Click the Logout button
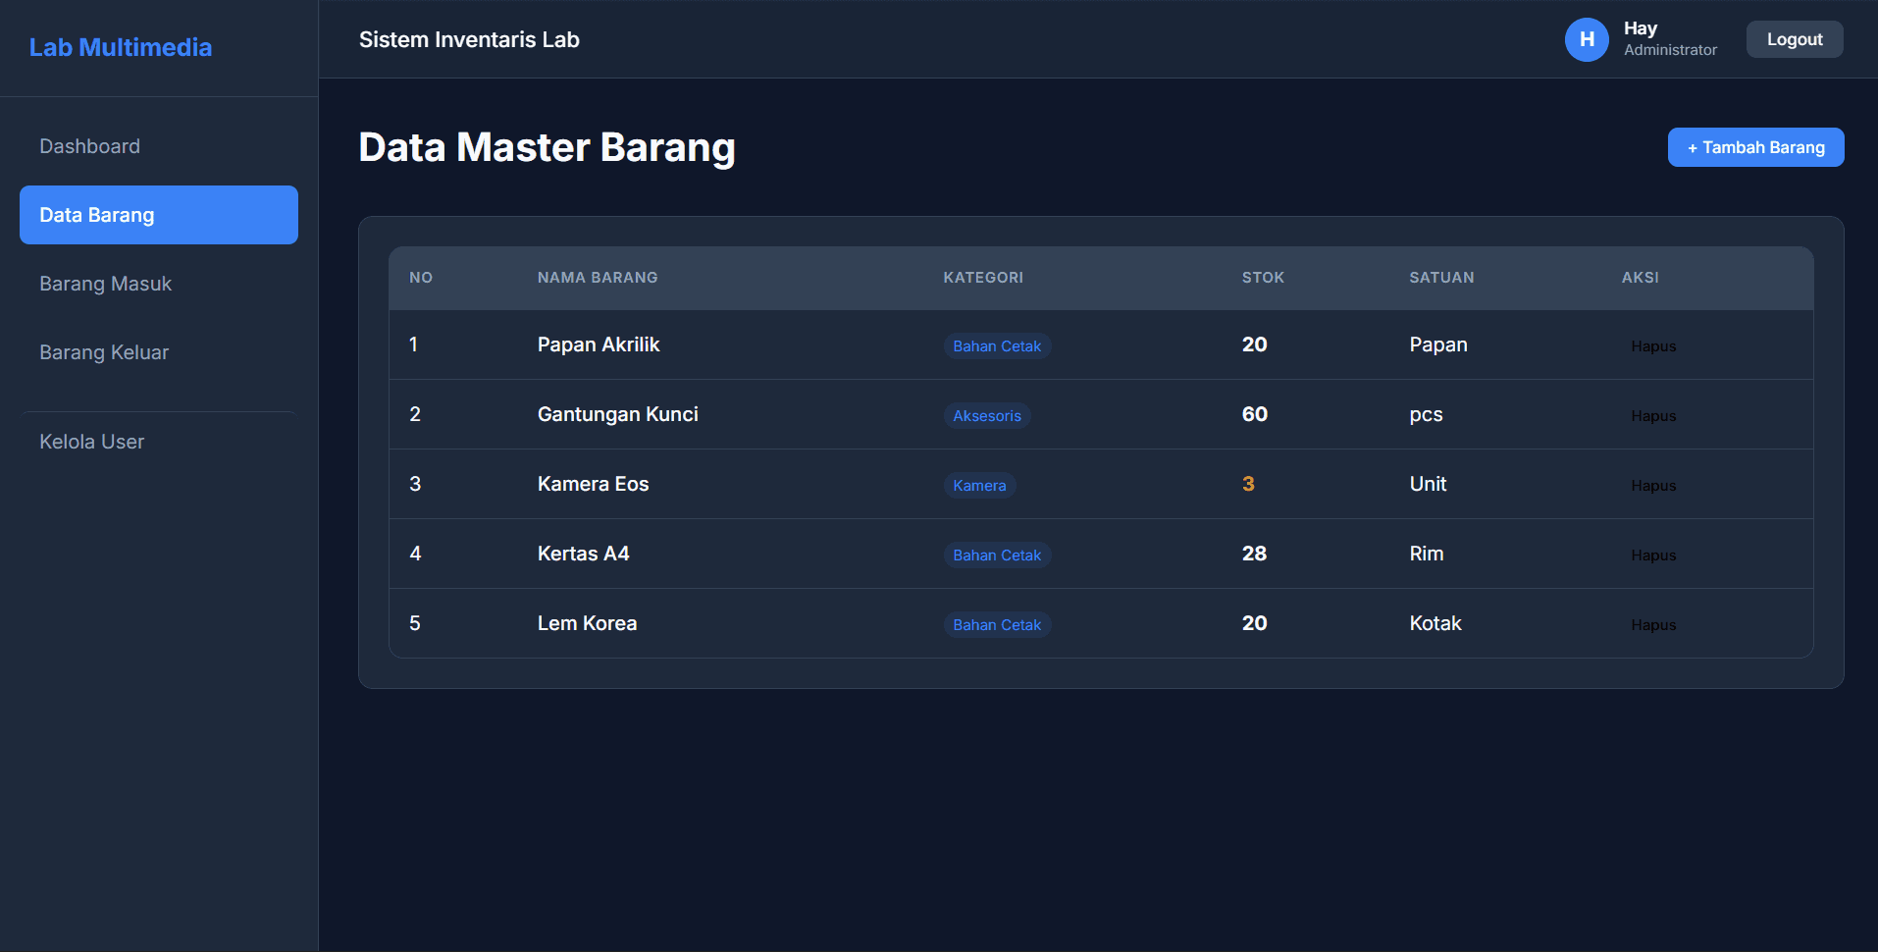This screenshot has width=1878, height=952. click(1795, 39)
